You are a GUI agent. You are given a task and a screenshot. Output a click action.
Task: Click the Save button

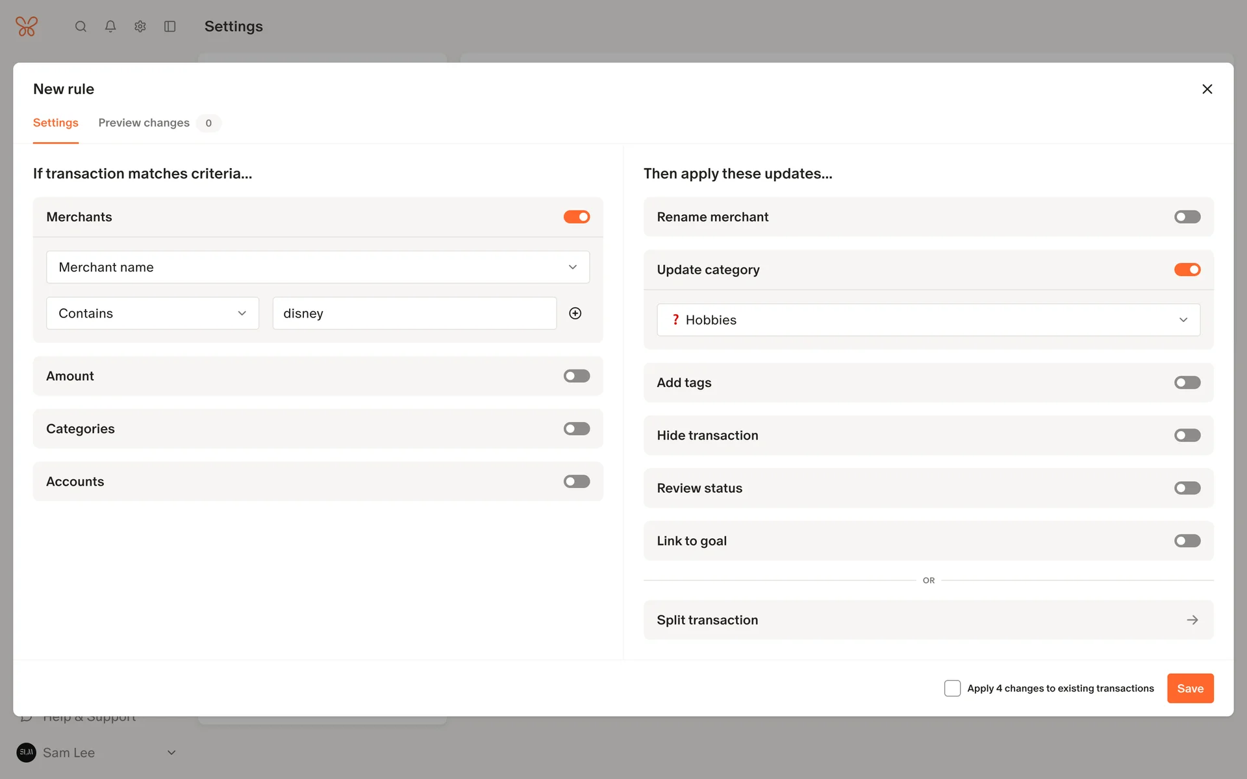(1190, 688)
